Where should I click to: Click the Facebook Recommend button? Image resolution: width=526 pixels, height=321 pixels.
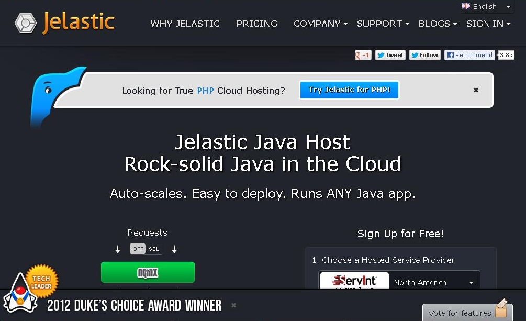click(469, 55)
